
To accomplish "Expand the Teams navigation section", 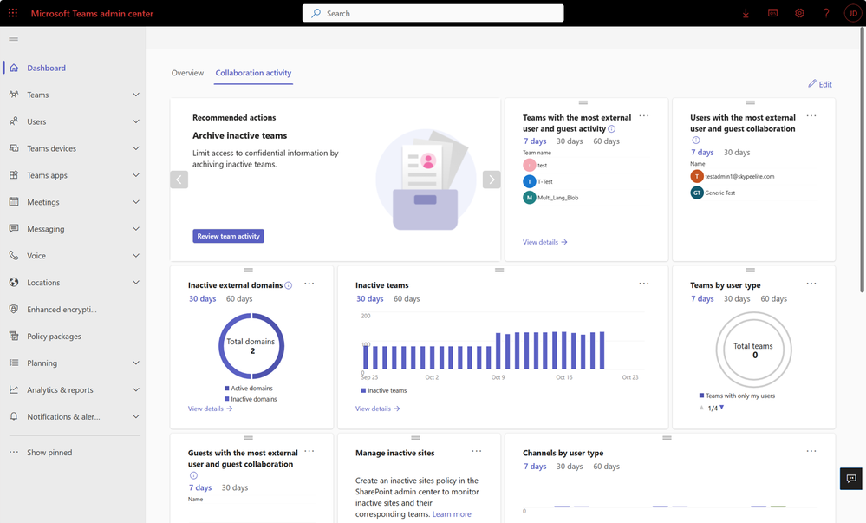I will click(136, 95).
